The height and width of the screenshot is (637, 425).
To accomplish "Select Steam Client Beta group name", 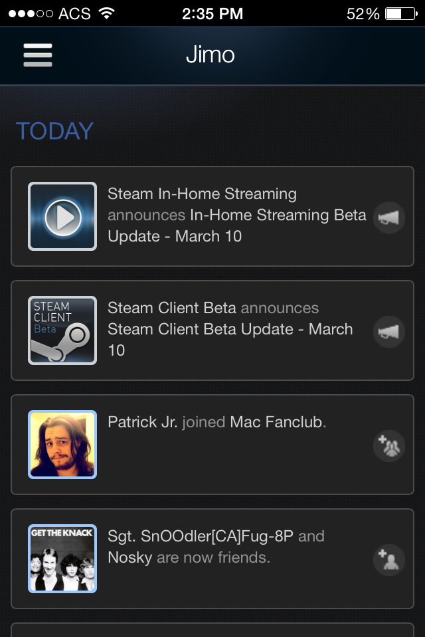I will pyautogui.click(x=172, y=308).
